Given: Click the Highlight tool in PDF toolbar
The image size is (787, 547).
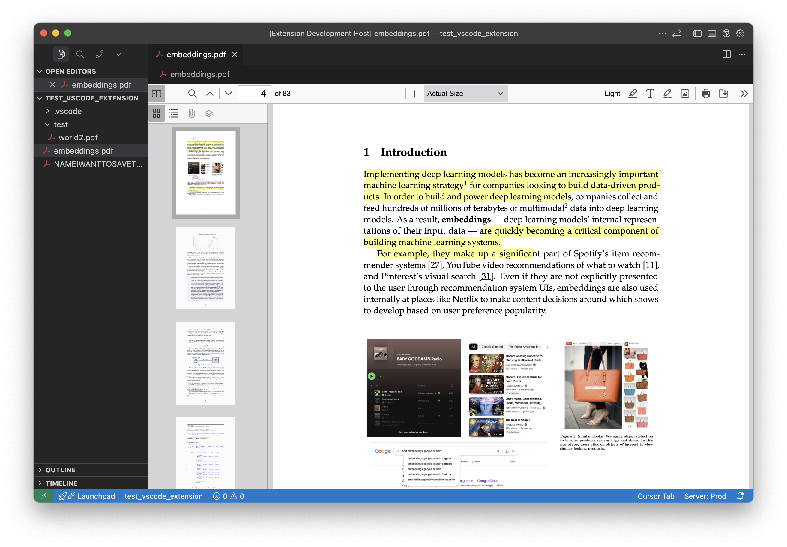Looking at the screenshot, I should pyautogui.click(x=633, y=94).
